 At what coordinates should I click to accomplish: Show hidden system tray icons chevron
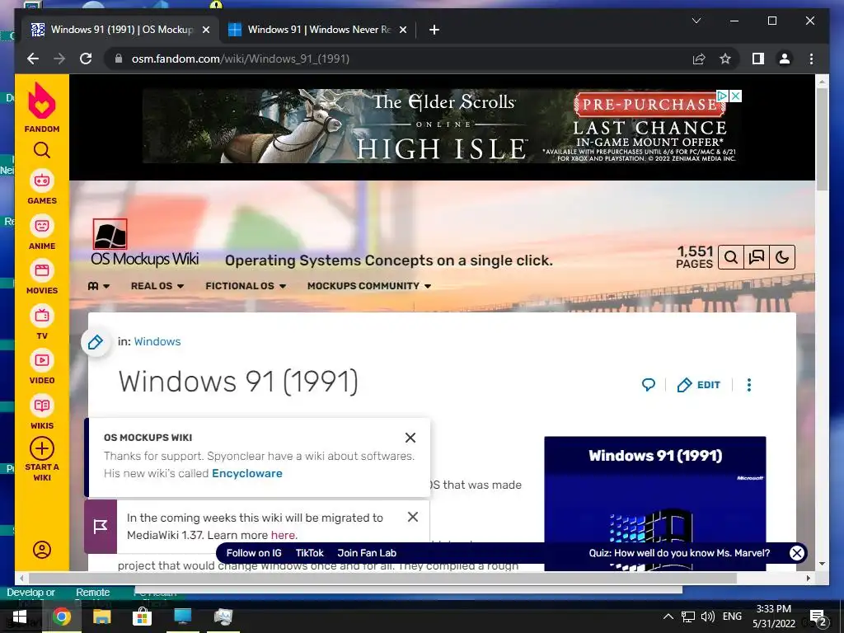click(x=668, y=617)
